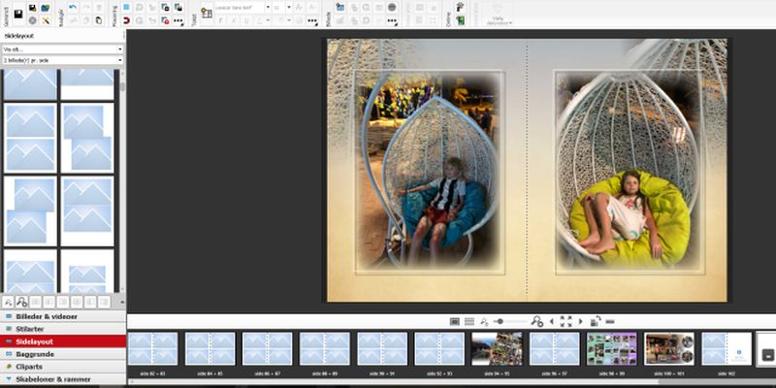Go to previous page with left arrow
This screenshot has width=776, height=388.
pyautogui.click(x=551, y=321)
